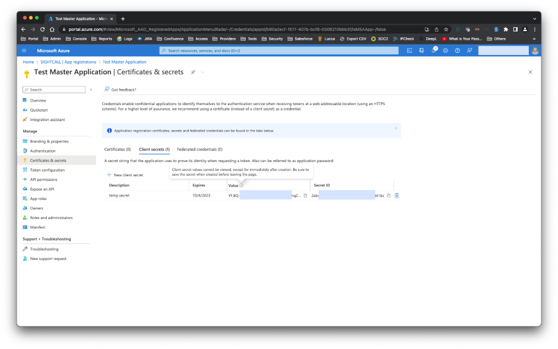Bookmark this page with the star icon
Screen dimensions: 558x349
click(x=446, y=29)
